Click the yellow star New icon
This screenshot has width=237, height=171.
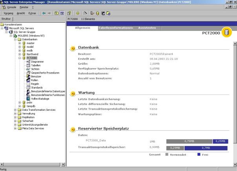point(78,13)
